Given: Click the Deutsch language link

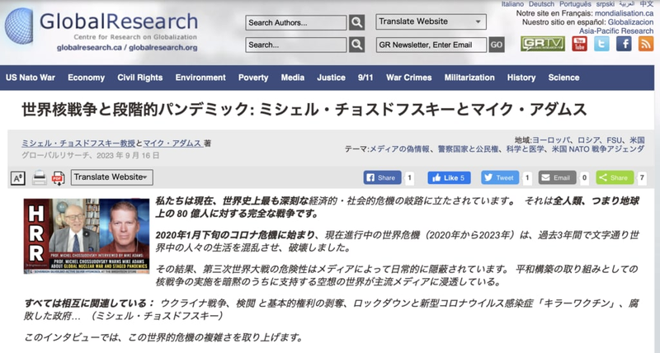Looking at the screenshot, I should click(x=541, y=4).
